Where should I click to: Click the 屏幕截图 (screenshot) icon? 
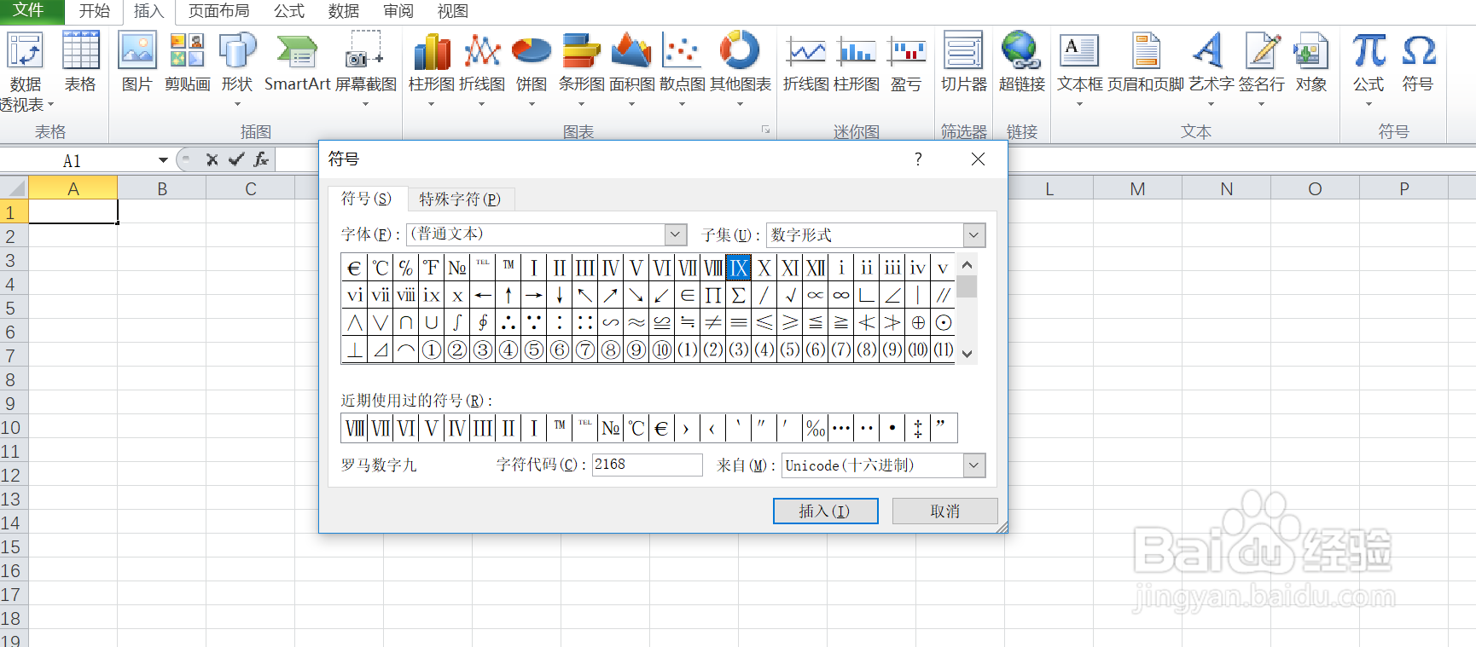[x=365, y=51]
